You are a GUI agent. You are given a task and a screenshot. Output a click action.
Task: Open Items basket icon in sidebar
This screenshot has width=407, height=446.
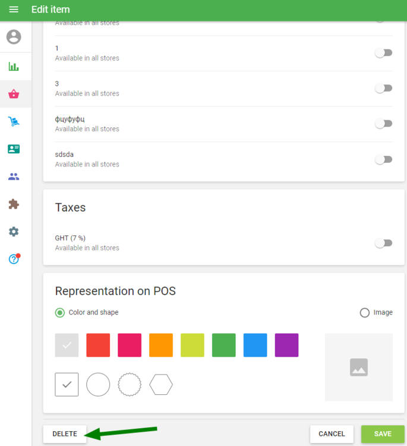(x=14, y=94)
